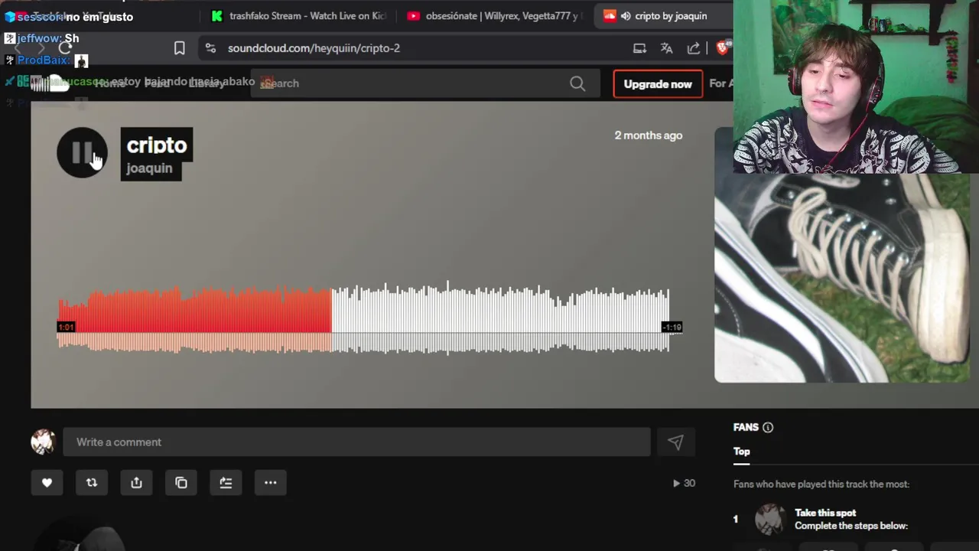Click the browser reload icon
The width and height of the screenshot is (979, 551).
pos(65,48)
